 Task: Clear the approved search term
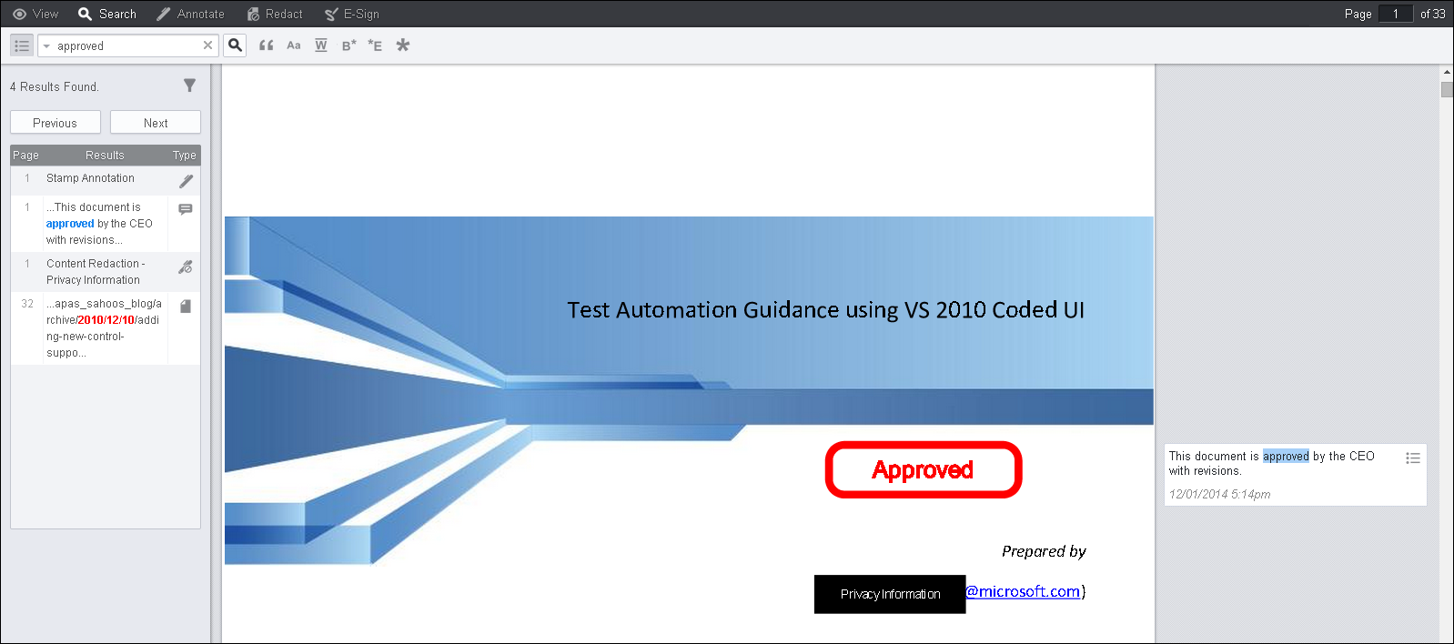tap(207, 45)
